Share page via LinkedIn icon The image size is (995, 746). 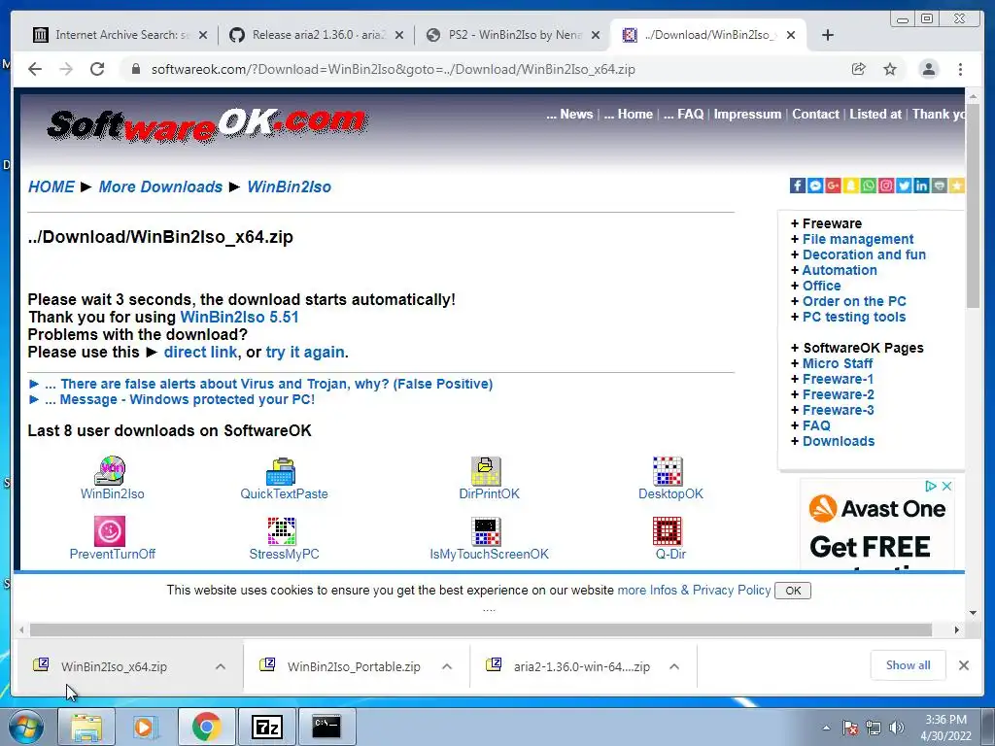(922, 186)
